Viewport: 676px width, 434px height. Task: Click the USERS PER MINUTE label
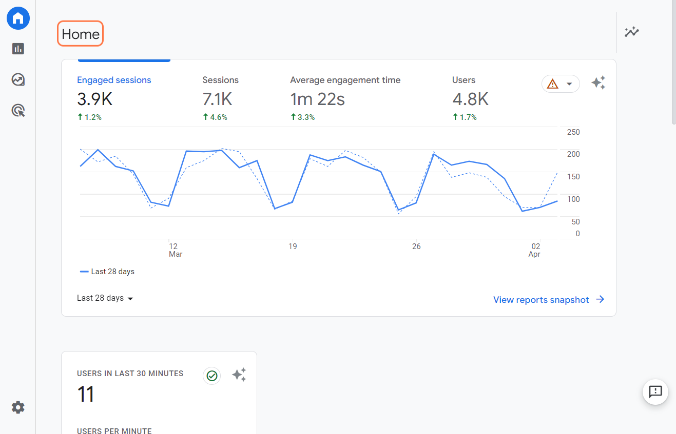click(x=114, y=431)
